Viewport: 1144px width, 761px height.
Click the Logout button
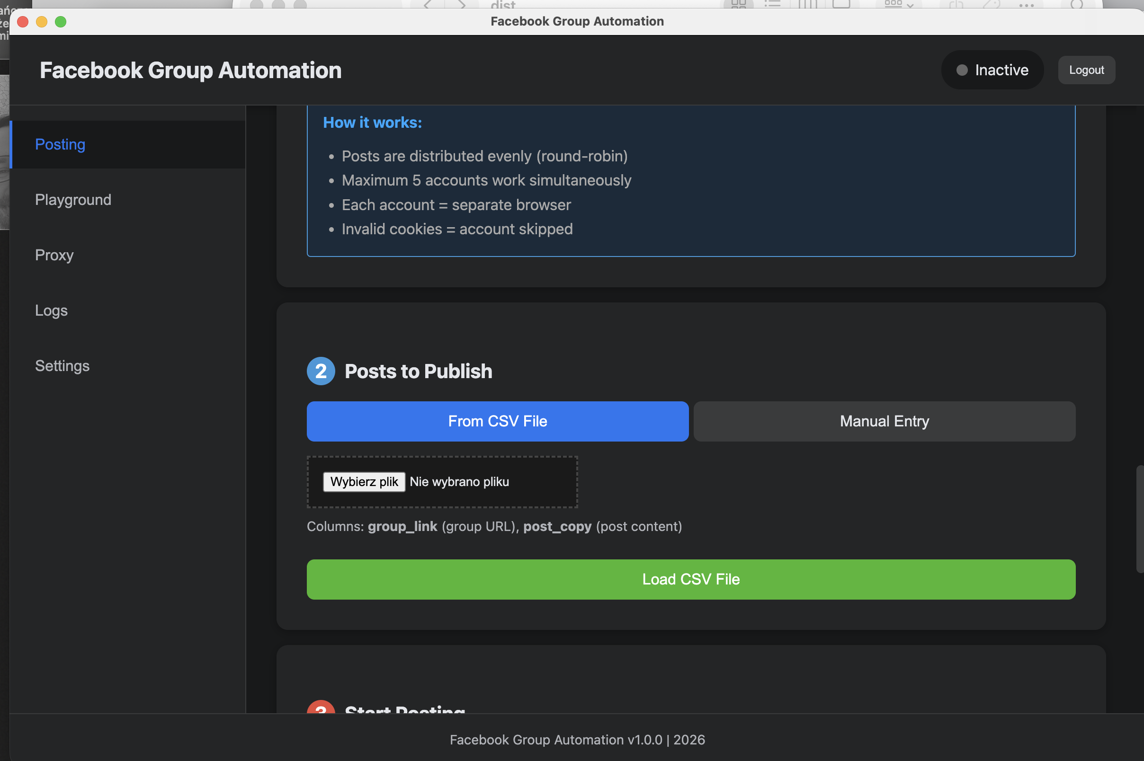(x=1086, y=70)
